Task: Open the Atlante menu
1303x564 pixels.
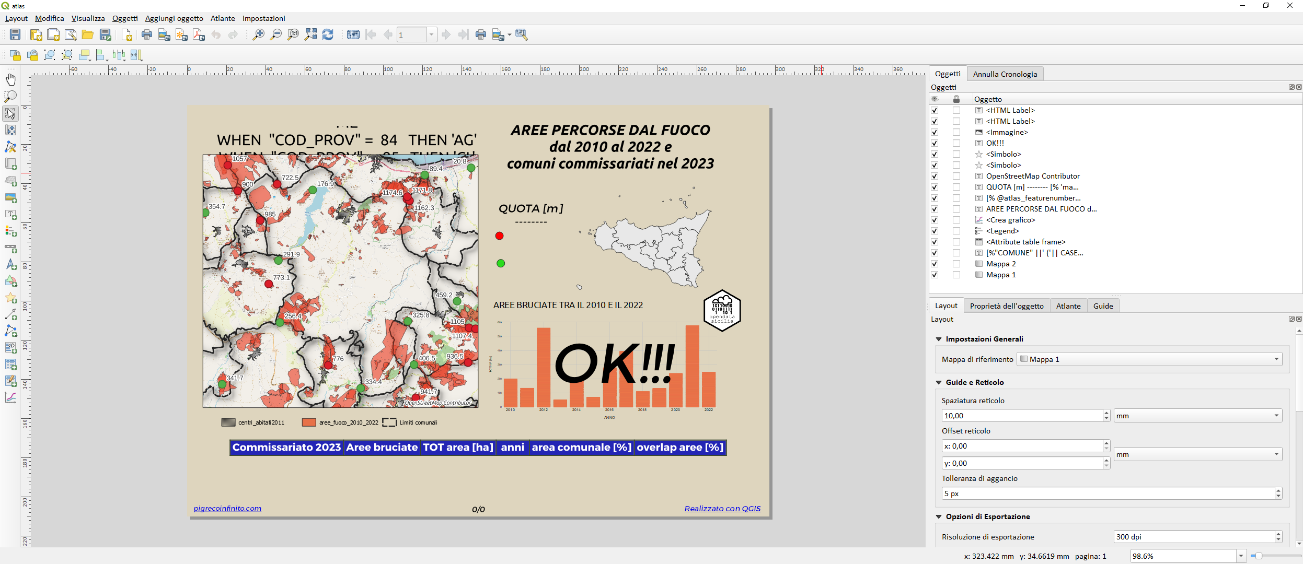Action: tap(223, 18)
